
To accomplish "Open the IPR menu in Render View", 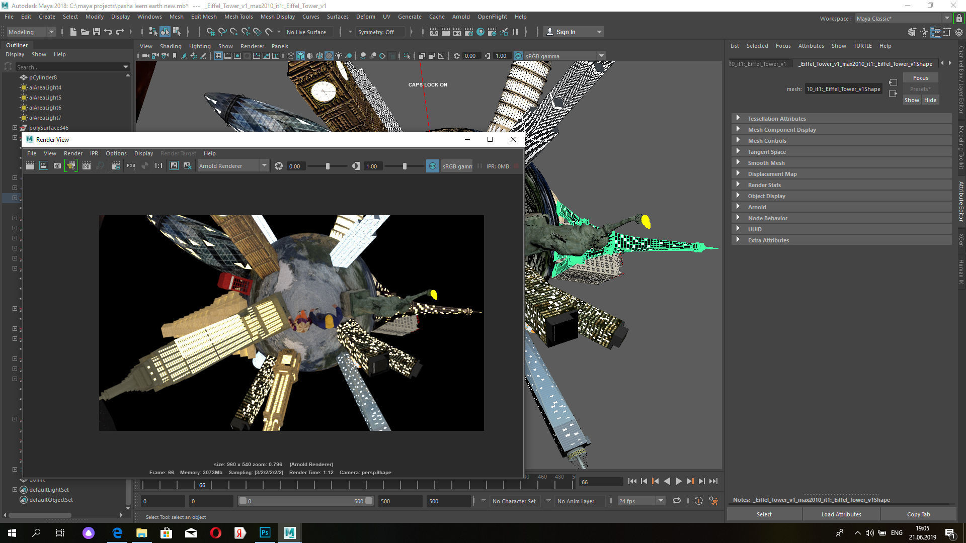I will tap(94, 153).
